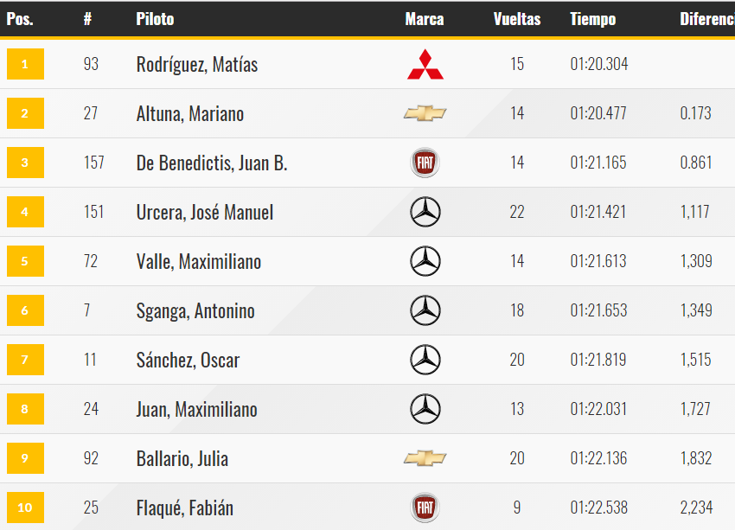The height and width of the screenshot is (530, 735).
Task: Select the yellow position 10 badge
Action: click(25, 508)
